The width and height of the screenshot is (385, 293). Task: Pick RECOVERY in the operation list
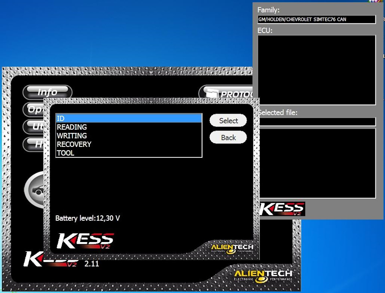129,144
